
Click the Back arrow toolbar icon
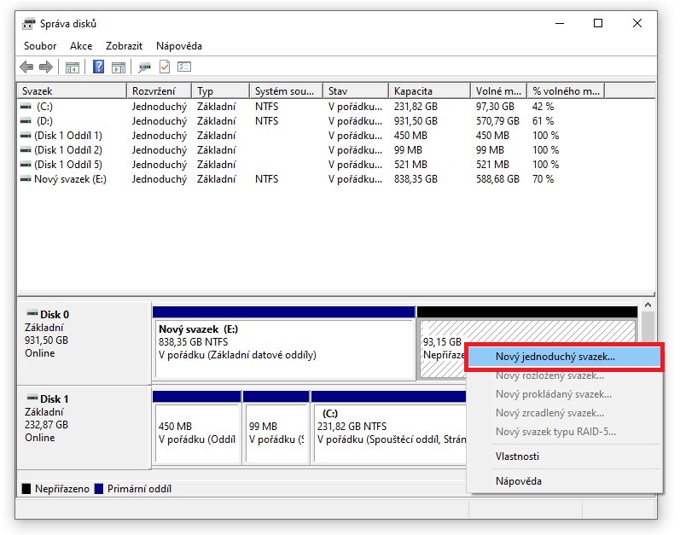point(26,67)
